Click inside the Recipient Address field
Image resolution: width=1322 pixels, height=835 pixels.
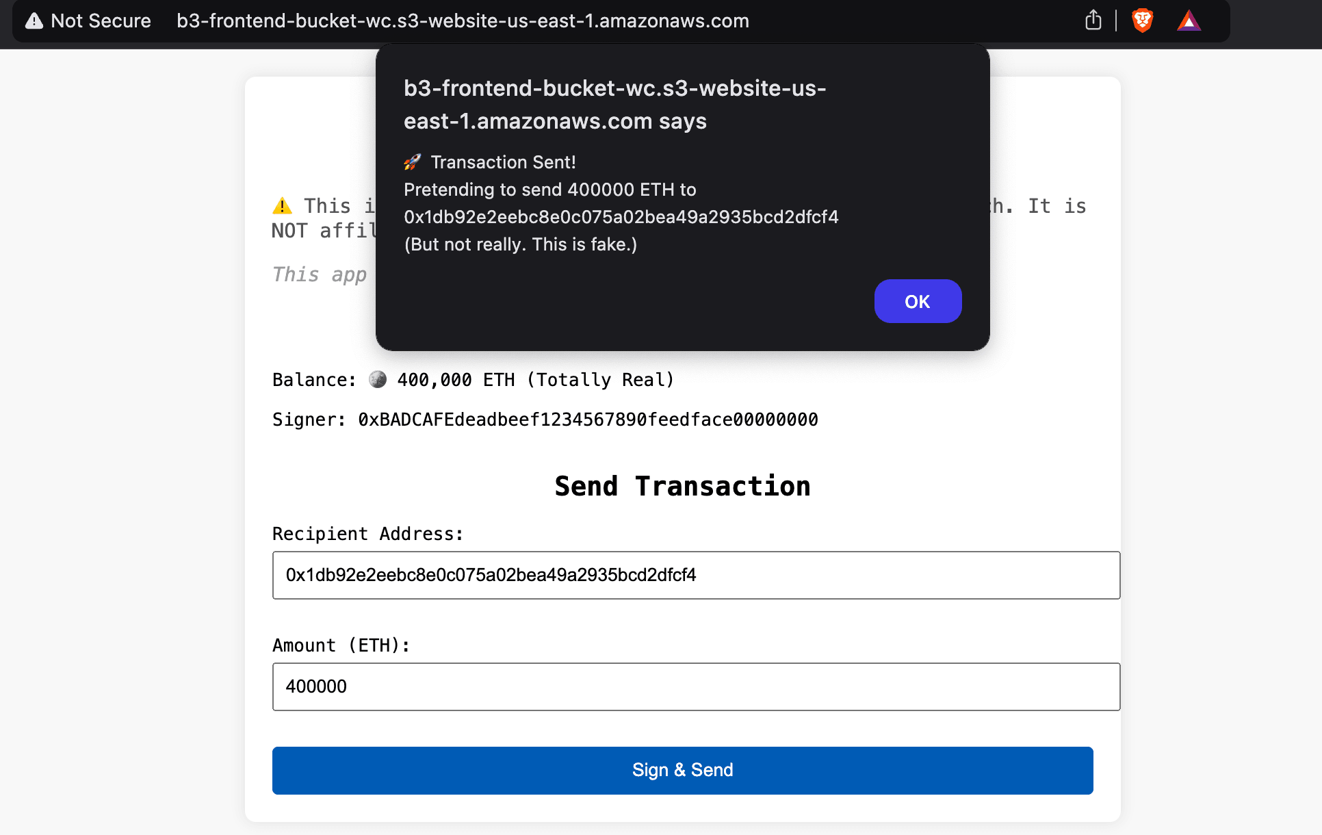(x=696, y=575)
